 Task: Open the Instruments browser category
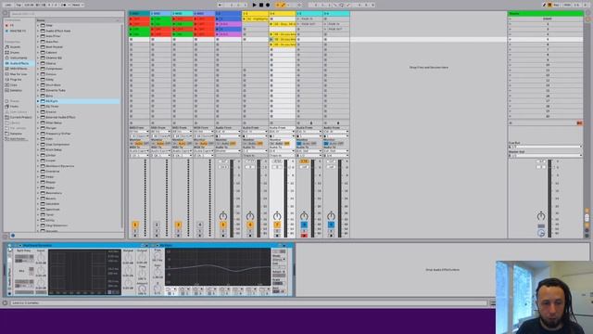19,58
